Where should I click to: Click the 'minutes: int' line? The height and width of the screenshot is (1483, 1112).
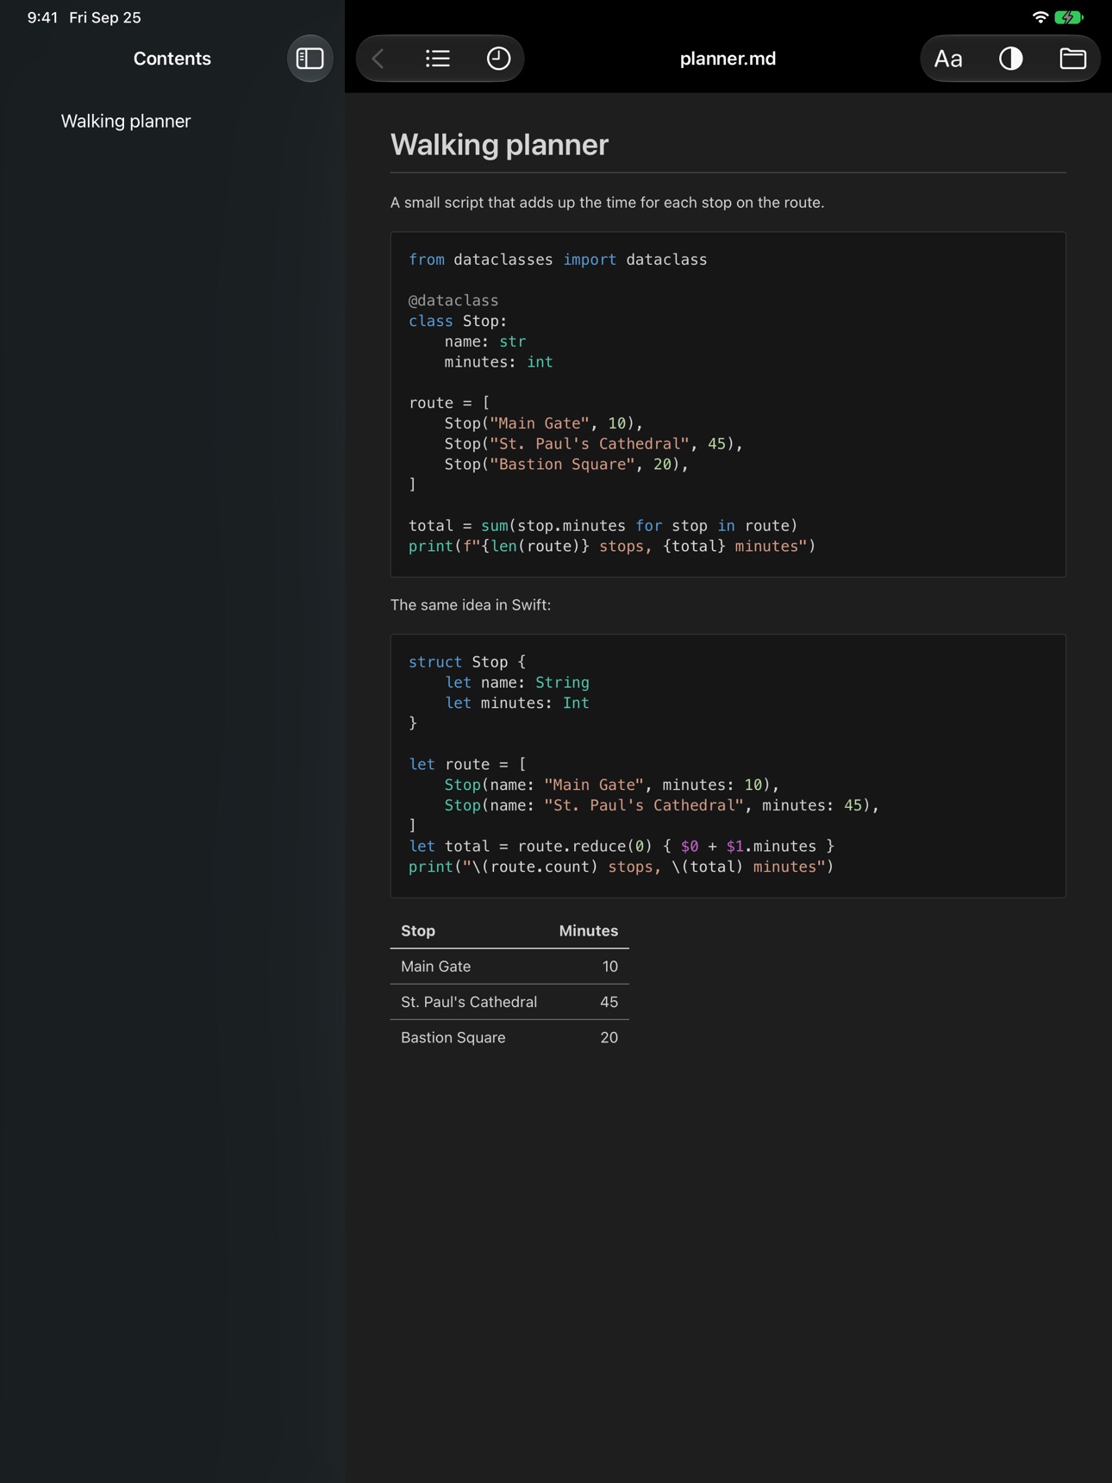(498, 362)
